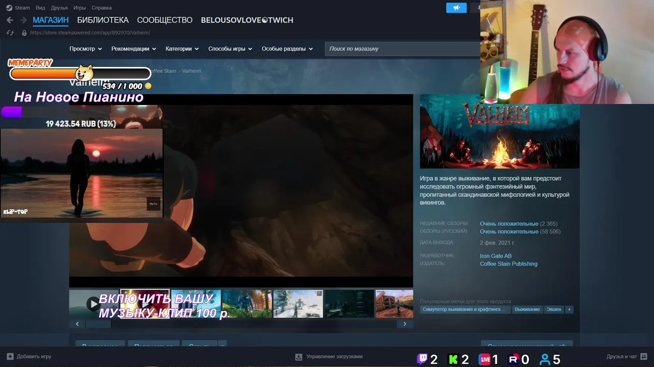Image resolution: width=654 pixels, height=367 pixels.
Task: Click the thumbnail strip scrollbar handle
Action: point(98,324)
